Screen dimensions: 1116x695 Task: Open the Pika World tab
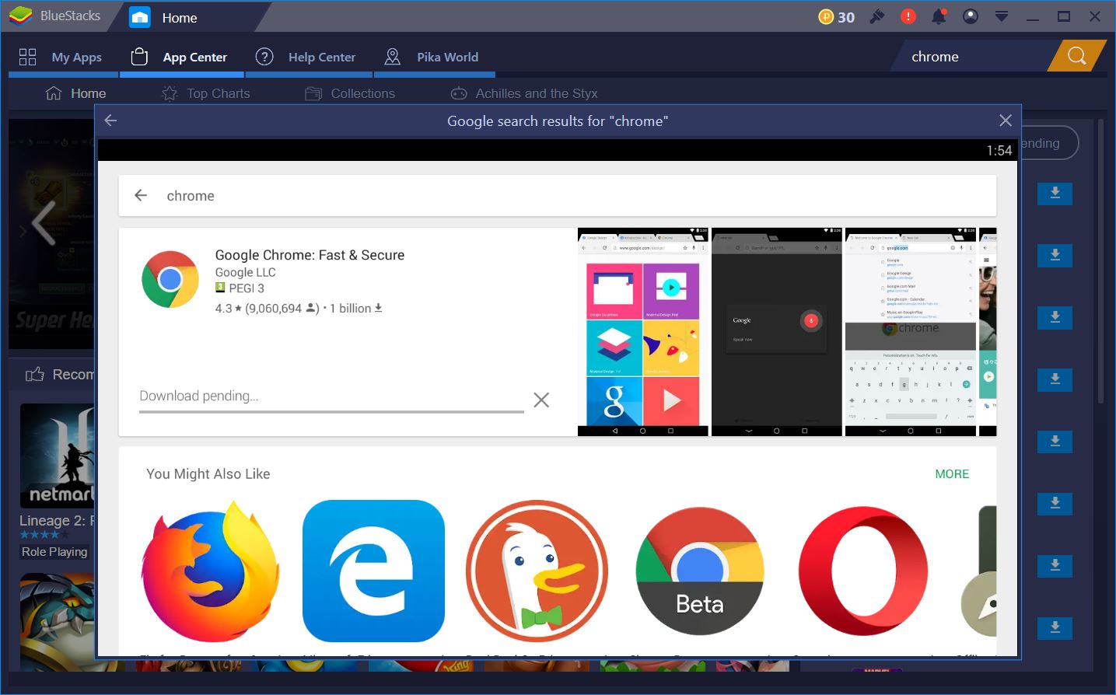[x=434, y=57]
